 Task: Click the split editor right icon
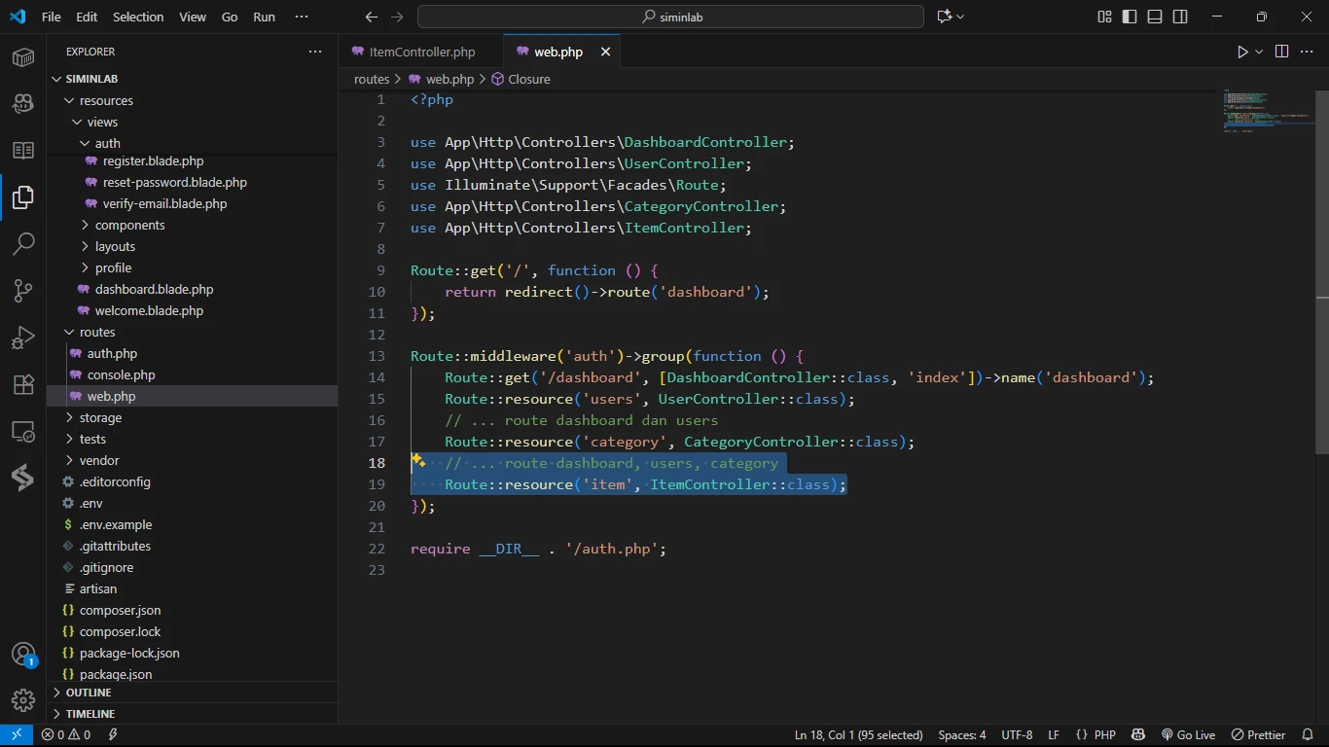tap(1281, 52)
